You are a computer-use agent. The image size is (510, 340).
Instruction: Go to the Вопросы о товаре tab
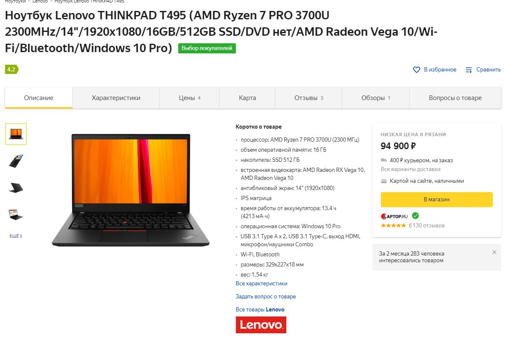(x=455, y=98)
